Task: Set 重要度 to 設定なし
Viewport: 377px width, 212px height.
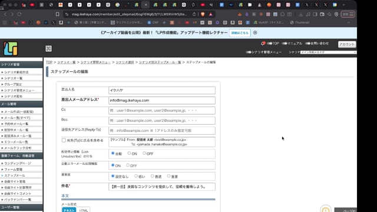Action: 113,176
